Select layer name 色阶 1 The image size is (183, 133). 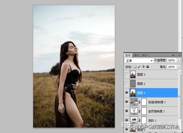pos(152,120)
